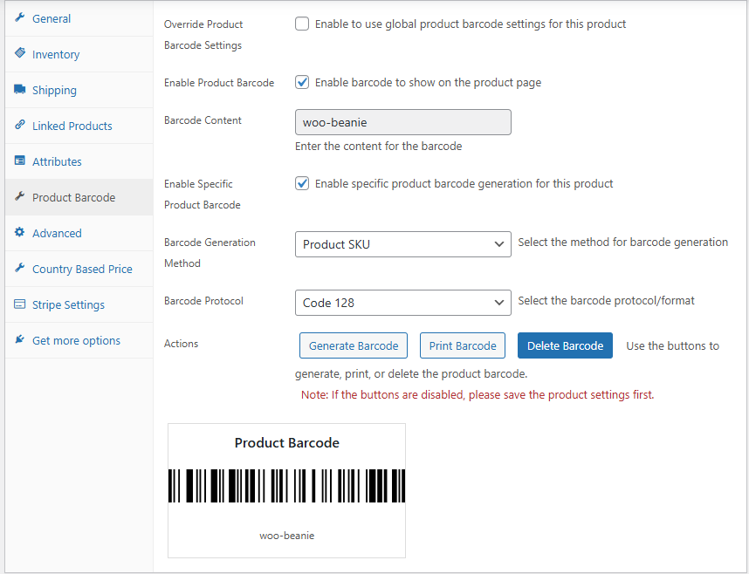This screenshot has width=749, height=574.
Task: Click the Delete Barcode button
Action: point(565,345)
